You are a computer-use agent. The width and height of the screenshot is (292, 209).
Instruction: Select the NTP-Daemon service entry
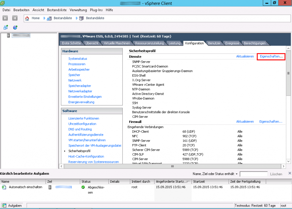[141, 89]
